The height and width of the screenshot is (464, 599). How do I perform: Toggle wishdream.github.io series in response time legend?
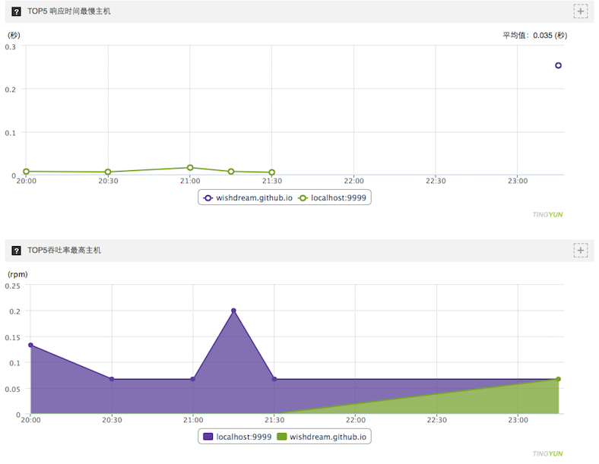click(x=248, y=197)
